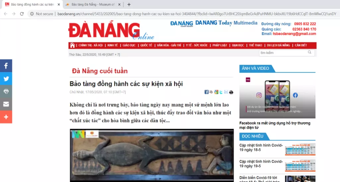Click article date Chủ Nhật, 17/05/2020
The width and height of the screenshot is (340, 182).
pos(98,92)
